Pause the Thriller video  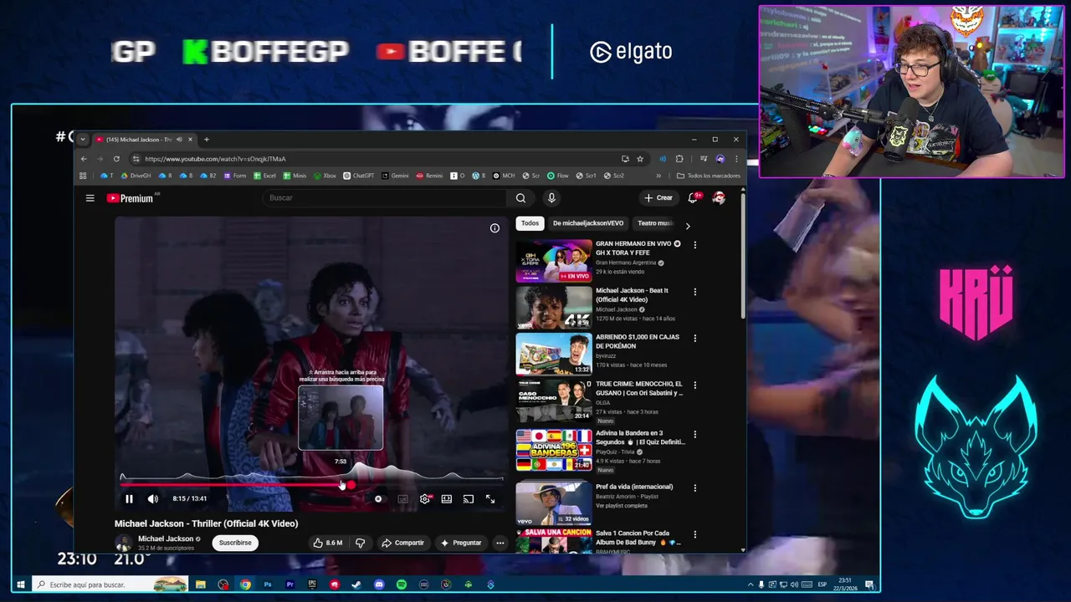click(129, 499)
